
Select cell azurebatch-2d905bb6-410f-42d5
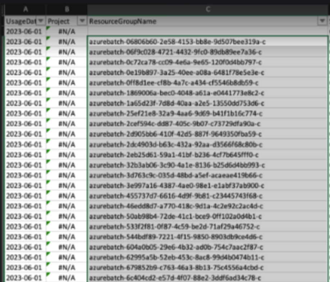(x=208, y=134)
